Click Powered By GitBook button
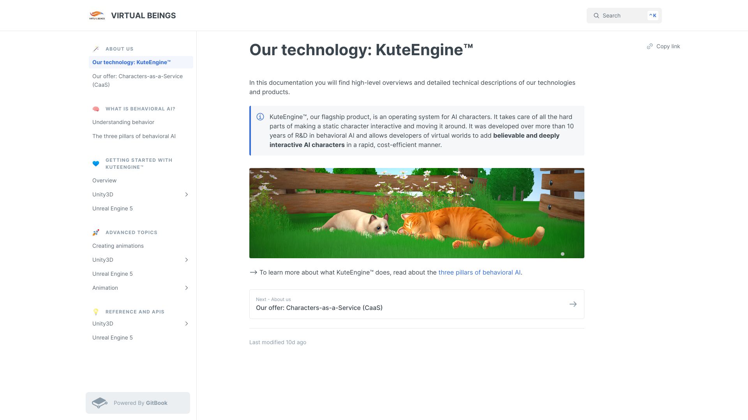Screen dimensions: 748x420 click(138, 403)
